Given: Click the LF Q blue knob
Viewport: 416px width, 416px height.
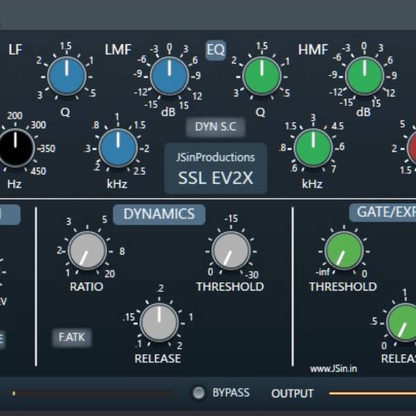Looking at the screenshot, I should click(67, 76).
